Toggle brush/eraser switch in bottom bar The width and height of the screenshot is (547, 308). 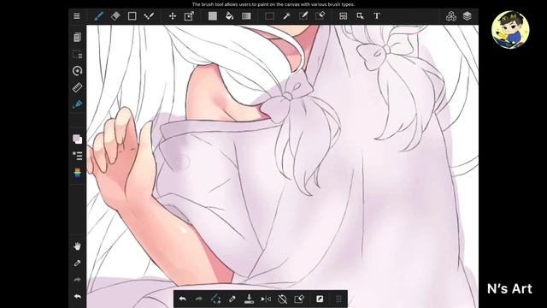pyautogui.click(x=215, y=299)
